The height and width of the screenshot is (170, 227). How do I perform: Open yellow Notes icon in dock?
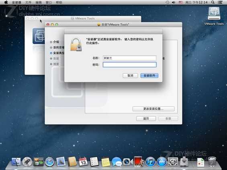pos(105,162)
